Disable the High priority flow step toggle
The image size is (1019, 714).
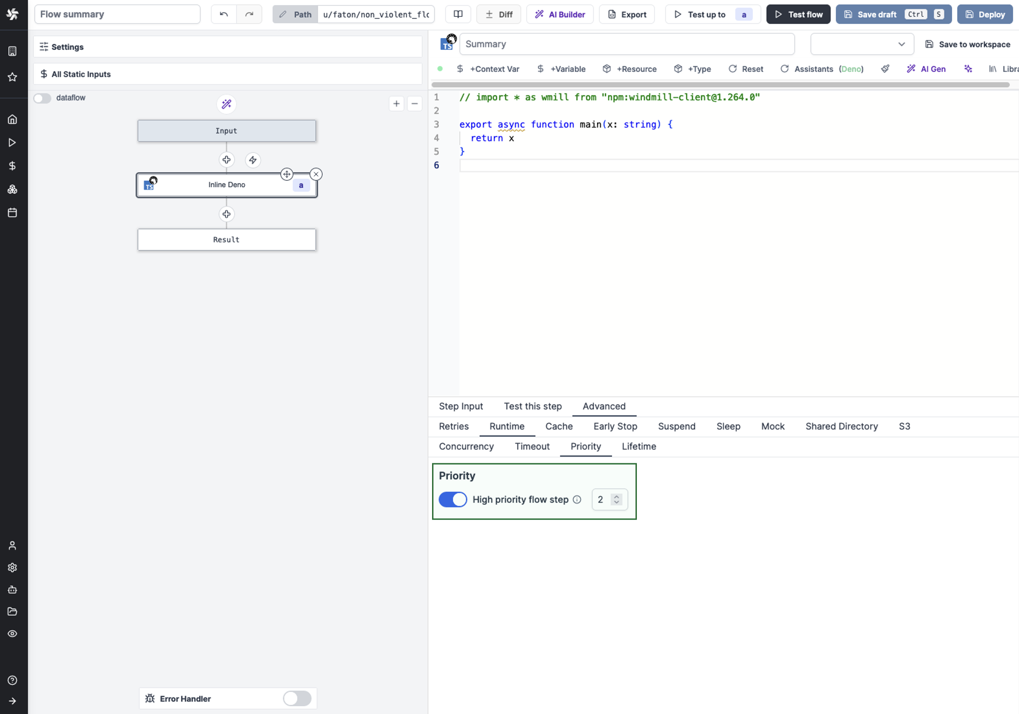click(x=453, y=499)
